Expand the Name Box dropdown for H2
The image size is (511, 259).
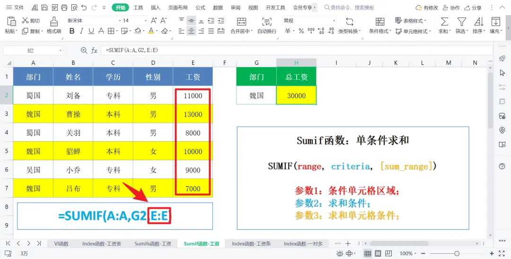[60, 51]
